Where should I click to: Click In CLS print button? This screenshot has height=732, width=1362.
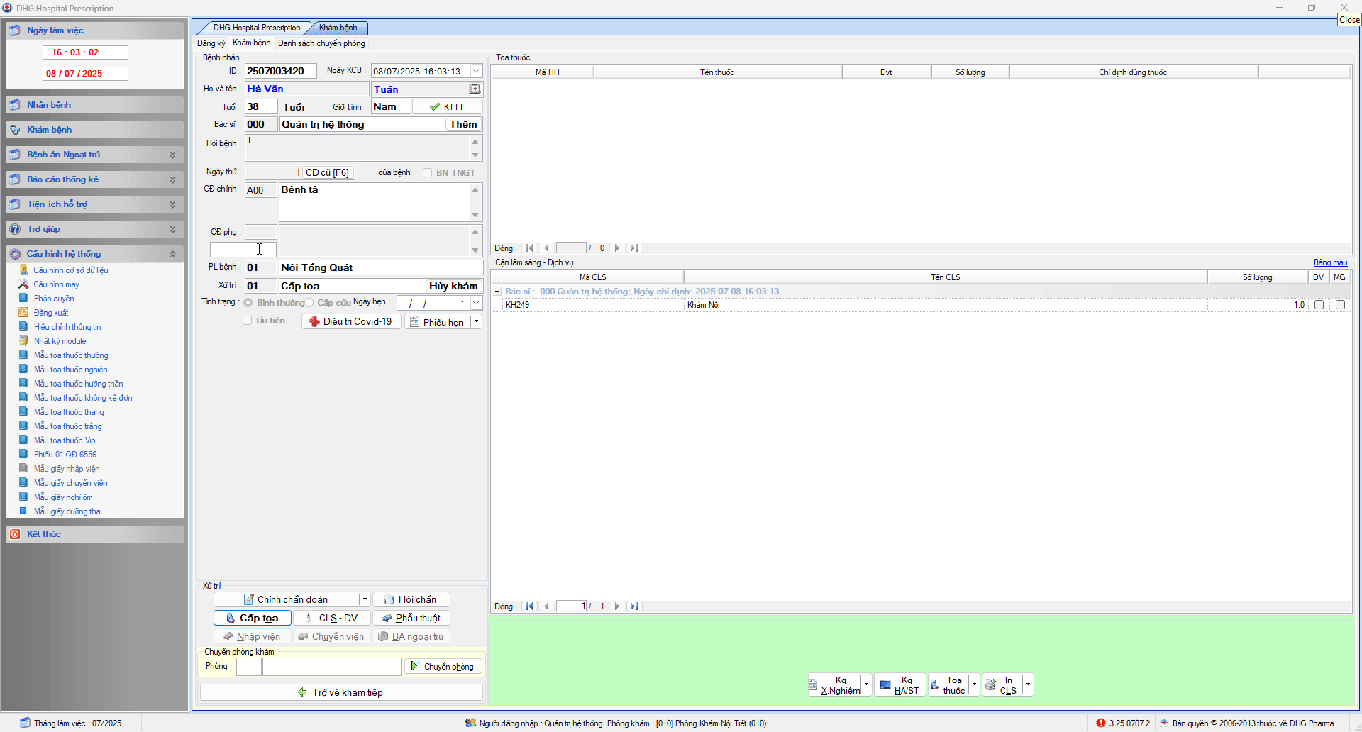pyautogui.click(x=1003, y=685)
